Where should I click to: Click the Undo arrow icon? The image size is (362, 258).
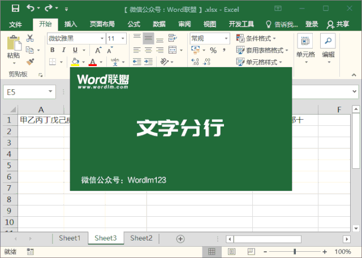pyautogui.click(x=30, y=8)
